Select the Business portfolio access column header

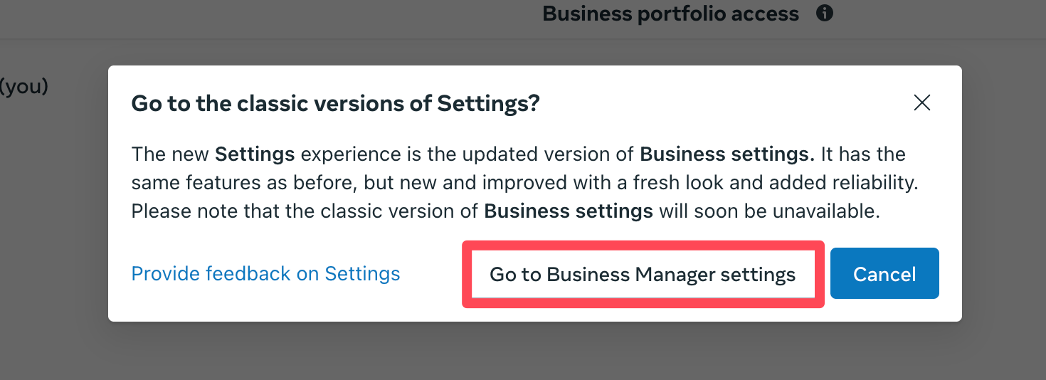[671, 14]
